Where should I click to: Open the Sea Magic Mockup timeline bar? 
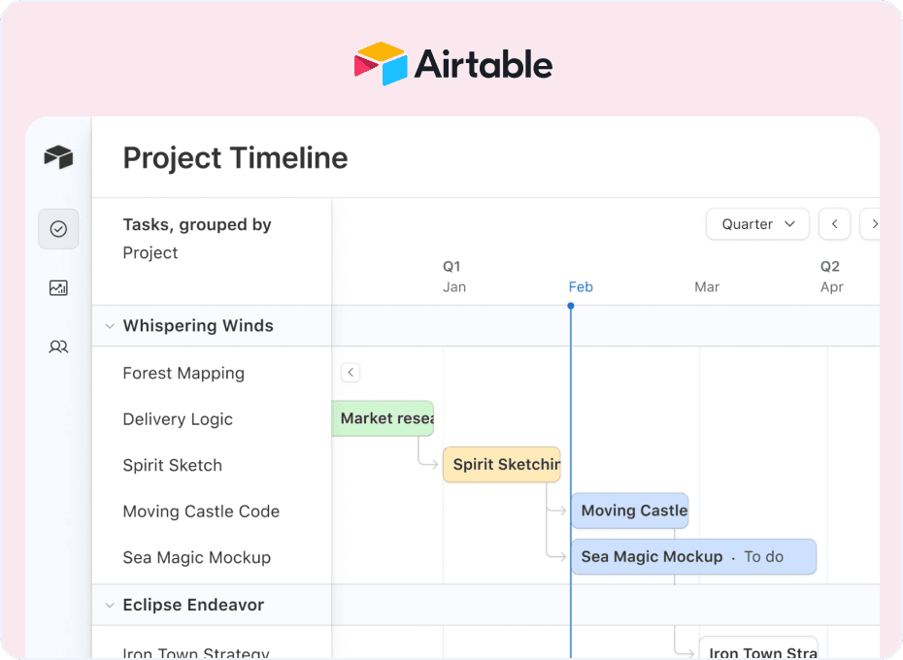pyautogui.click(x=693, y=556)
